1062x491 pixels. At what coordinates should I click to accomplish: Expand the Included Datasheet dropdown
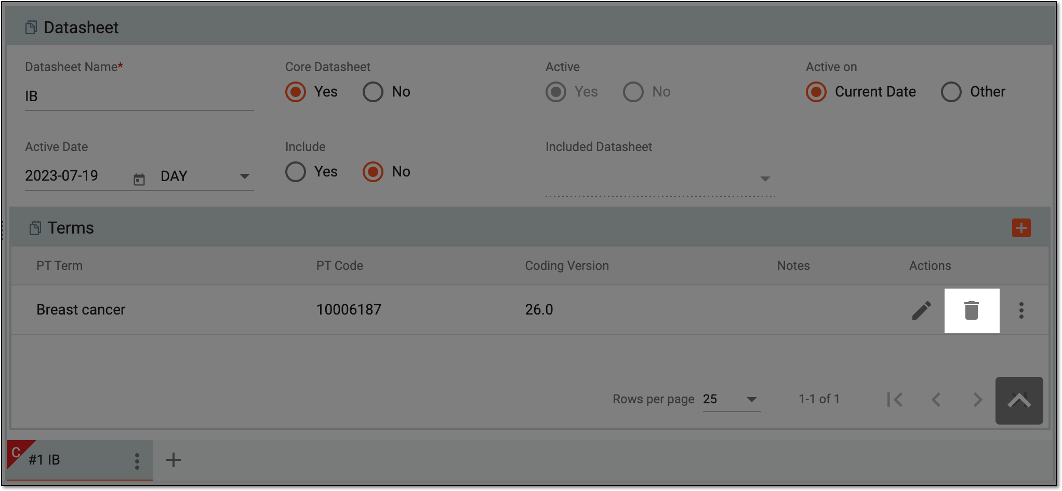pyautogui.click(x=660, y=179)
